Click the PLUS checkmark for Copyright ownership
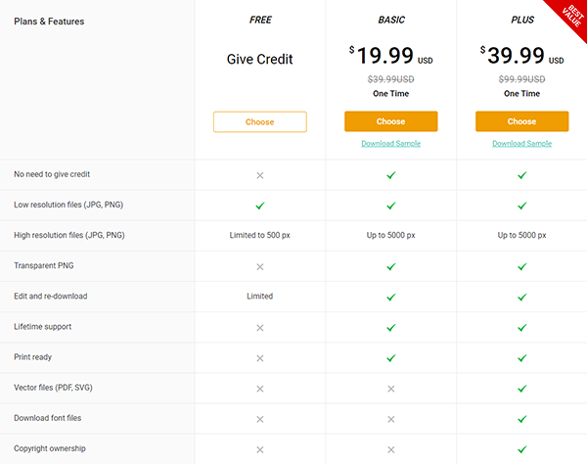Image resolution: width=587 pixels, height=464 pixels. (521, 449)
